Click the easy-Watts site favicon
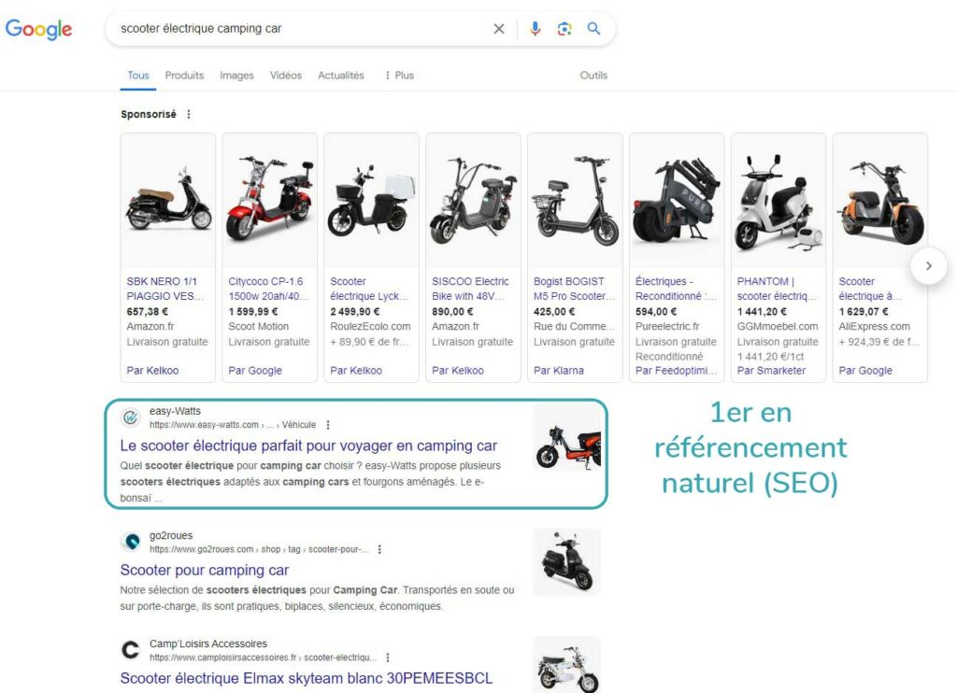957x693 pixels. pos(131,417)
